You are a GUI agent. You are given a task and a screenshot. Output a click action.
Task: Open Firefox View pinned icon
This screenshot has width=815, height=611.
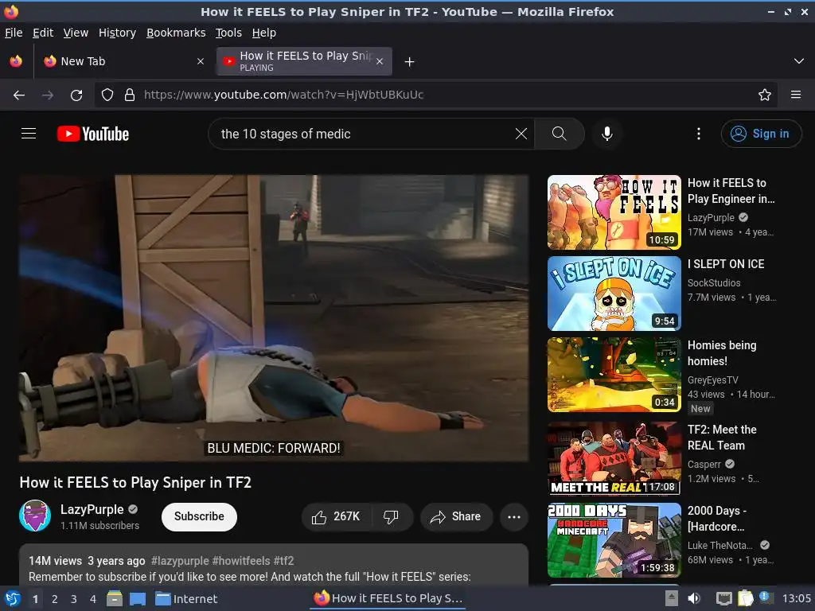tap(16, 61)
